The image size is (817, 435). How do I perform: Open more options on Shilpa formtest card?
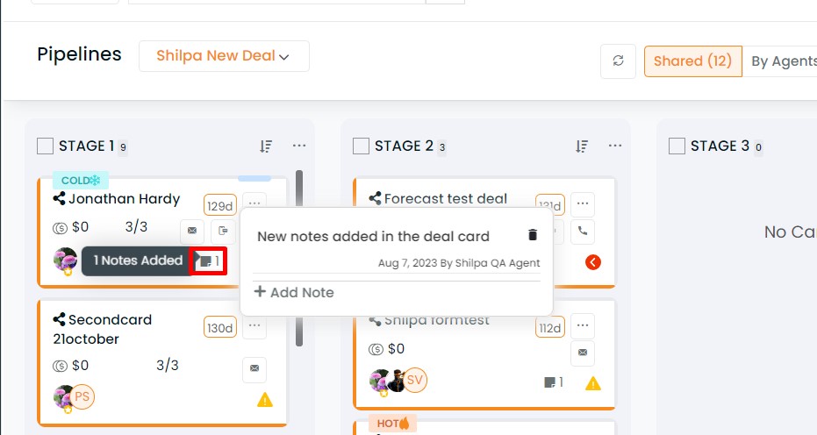[583, 325]
